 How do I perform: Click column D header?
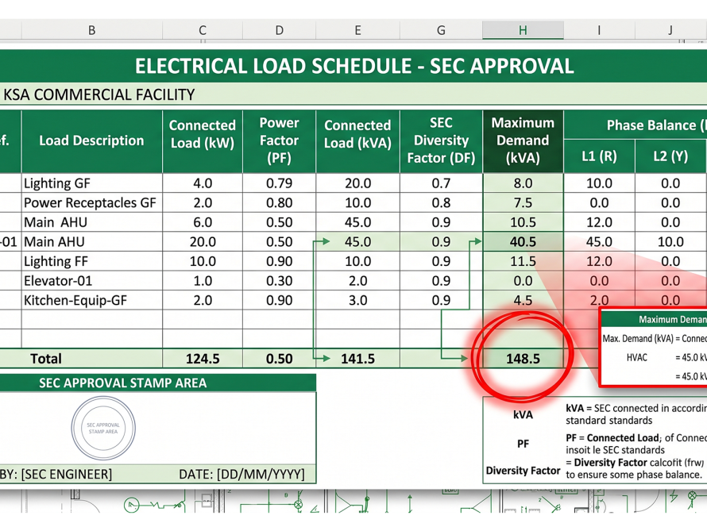click(279, 30)
